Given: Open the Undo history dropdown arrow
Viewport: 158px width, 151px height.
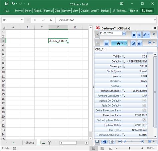Looking at the screenshot, I should pos(17,4).
